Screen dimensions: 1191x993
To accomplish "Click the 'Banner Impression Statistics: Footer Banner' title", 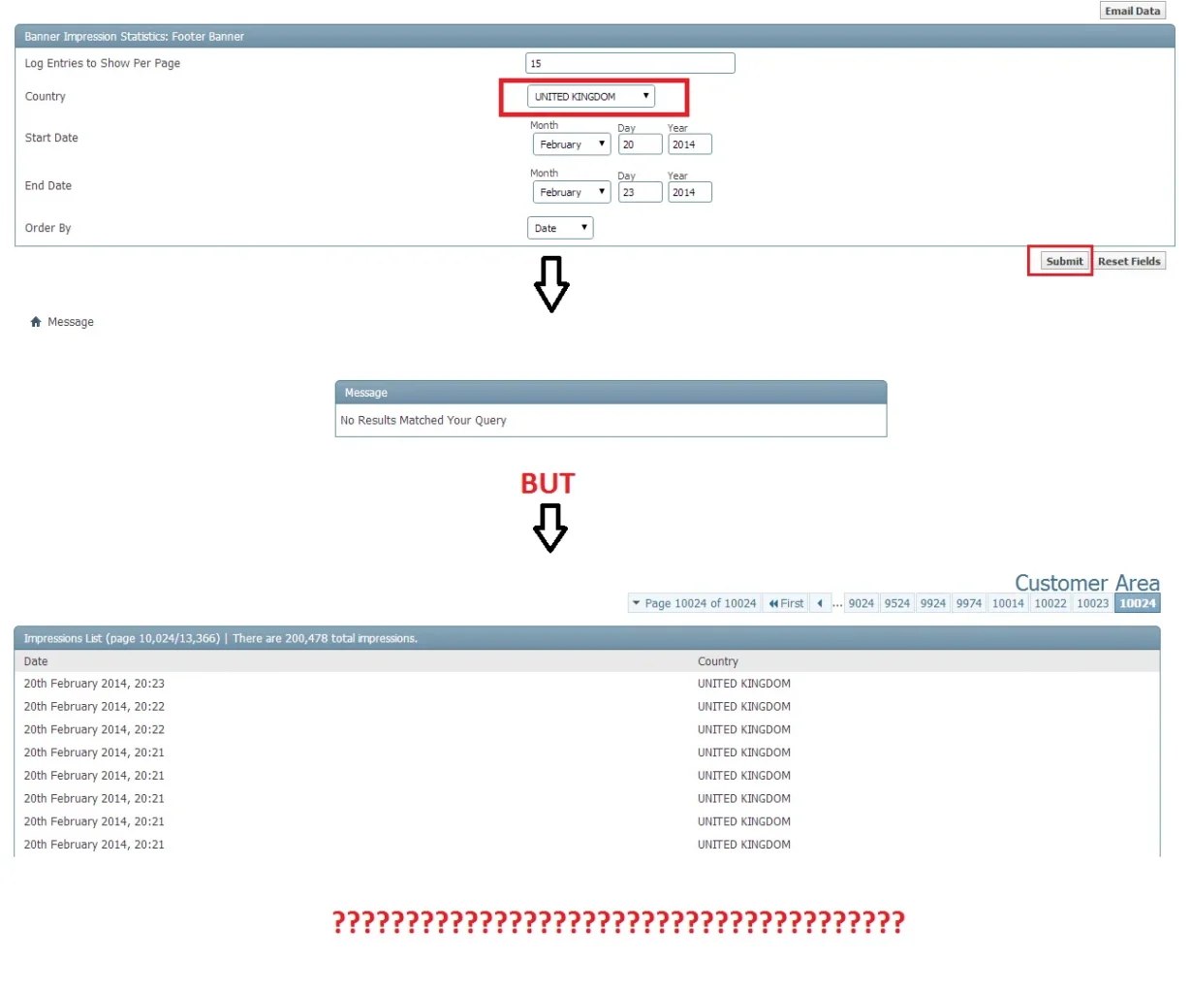I will click(135, 37).
